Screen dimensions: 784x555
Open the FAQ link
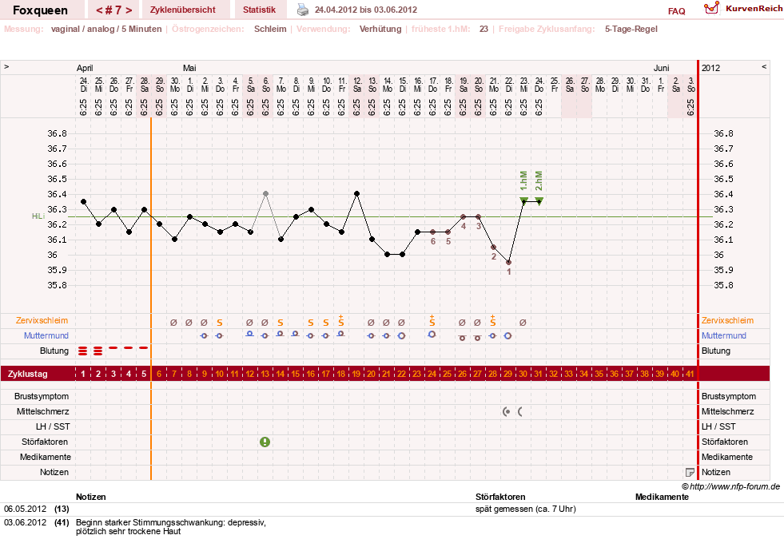click(x=676, y=11)
